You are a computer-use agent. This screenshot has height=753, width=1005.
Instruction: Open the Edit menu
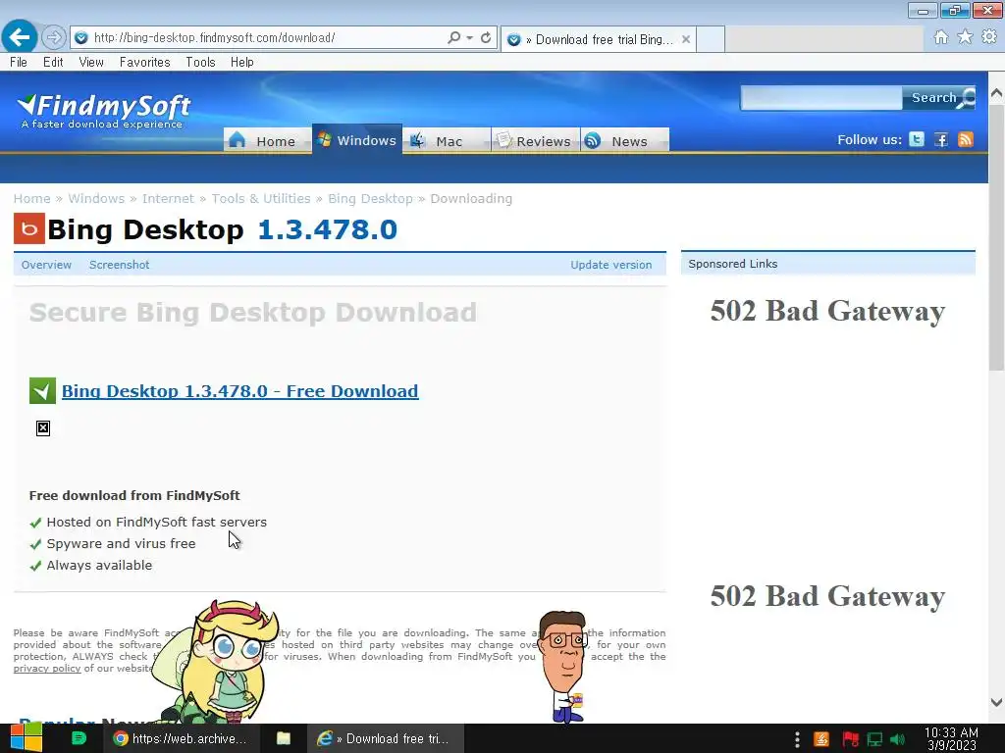point(53,62)
